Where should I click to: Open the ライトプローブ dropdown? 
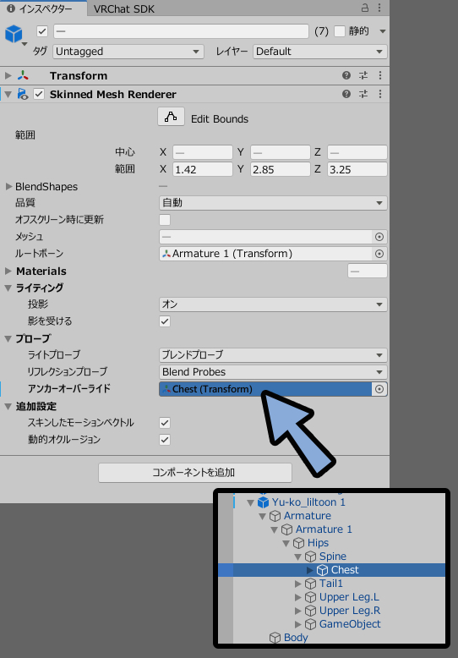[273, 355]
